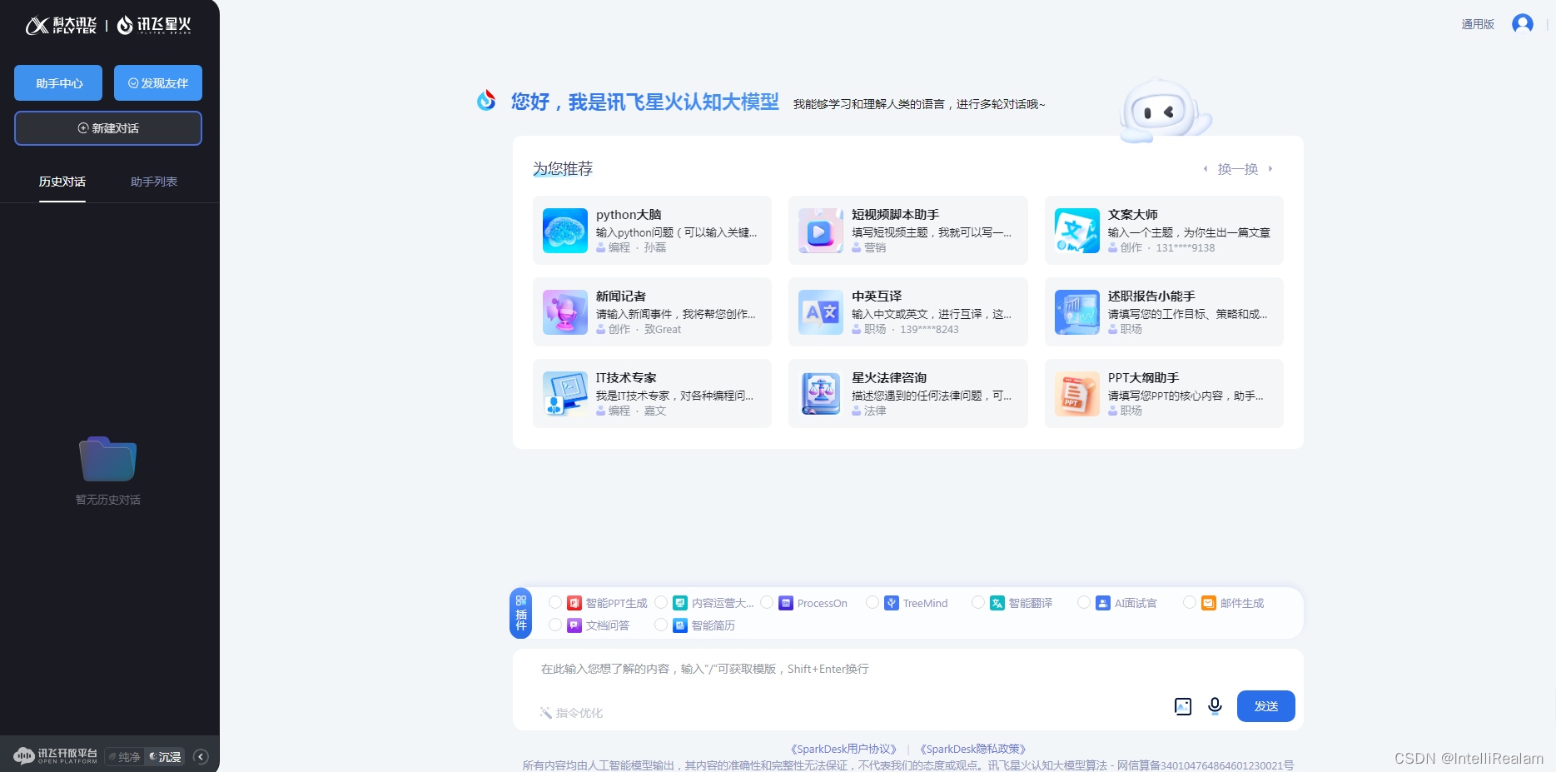Click the AI面试官 plugin icon
1556x772 pixels.
(x=1103, y=603)
